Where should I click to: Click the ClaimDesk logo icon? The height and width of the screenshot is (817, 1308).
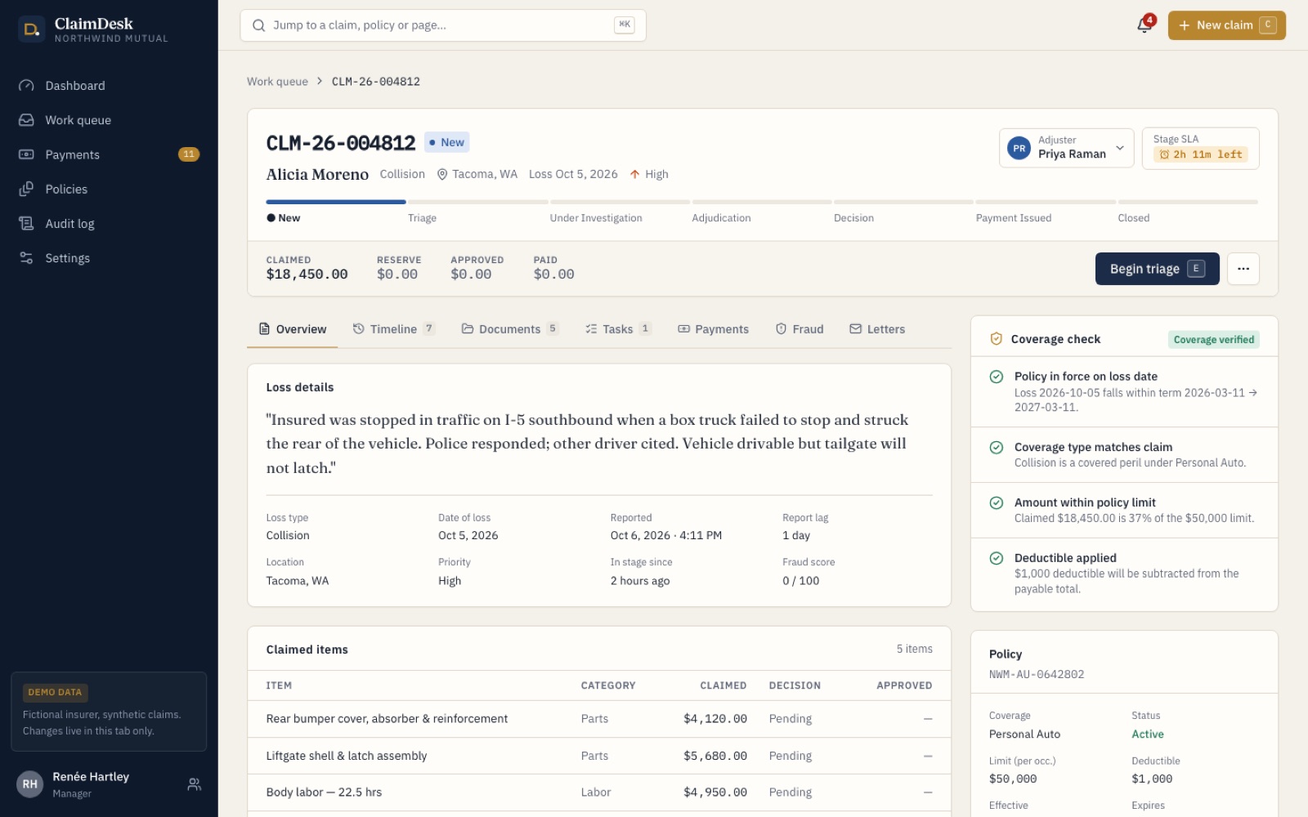click(x=32, y=29)
